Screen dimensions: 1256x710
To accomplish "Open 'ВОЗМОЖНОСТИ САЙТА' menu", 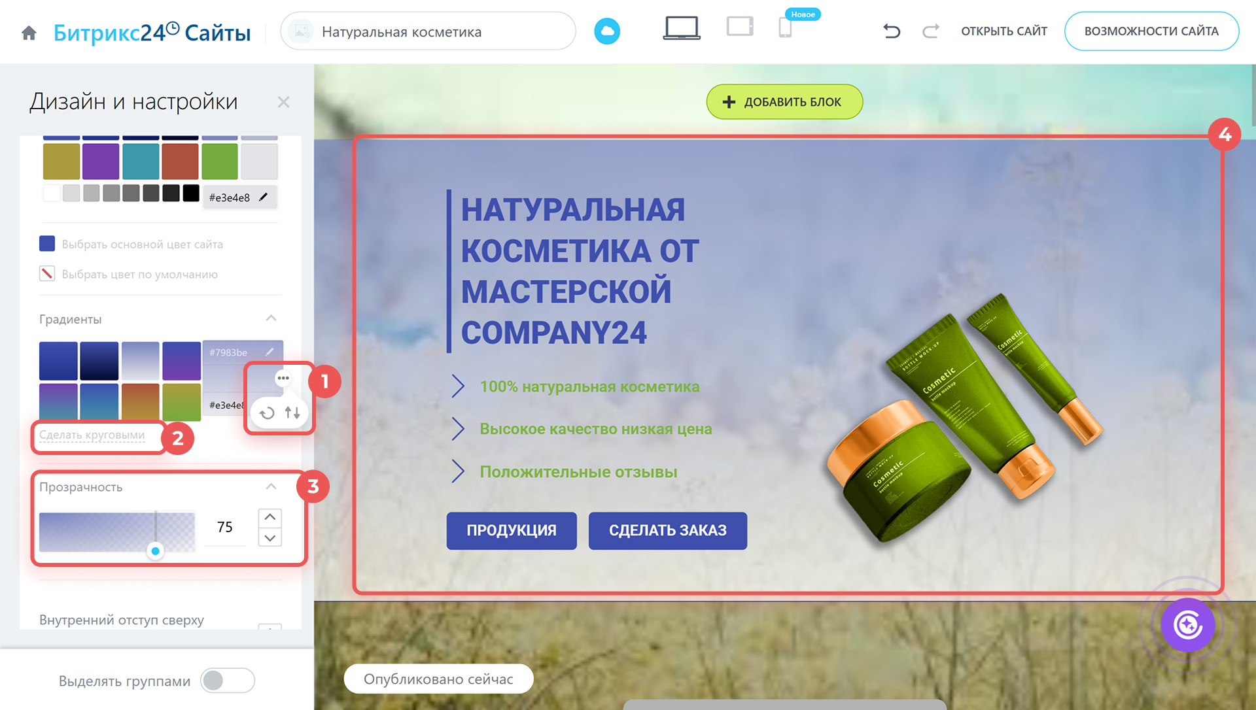I will coord(1151,31).
